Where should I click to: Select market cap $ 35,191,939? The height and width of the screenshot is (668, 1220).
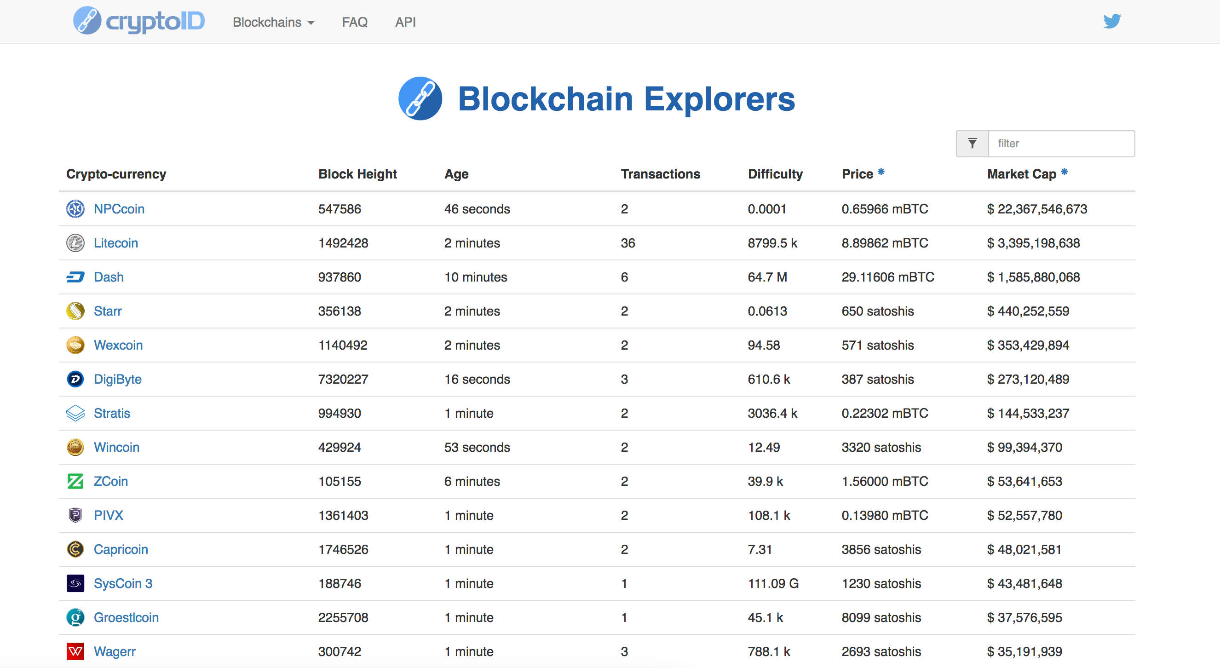pyautogui.click(x=1024, y=652)
